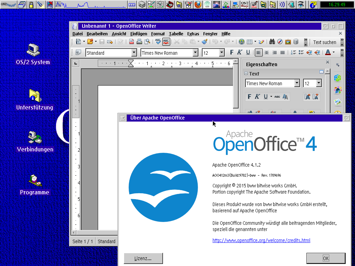This screenshot has width=355, height=266.
Task: Toggle Italic (K) in formatting toolbar
Action: 240,53
